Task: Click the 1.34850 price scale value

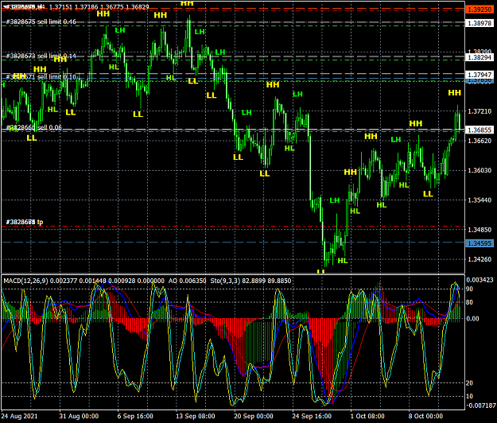Action: pyautogui.click(x=480, y=230)
